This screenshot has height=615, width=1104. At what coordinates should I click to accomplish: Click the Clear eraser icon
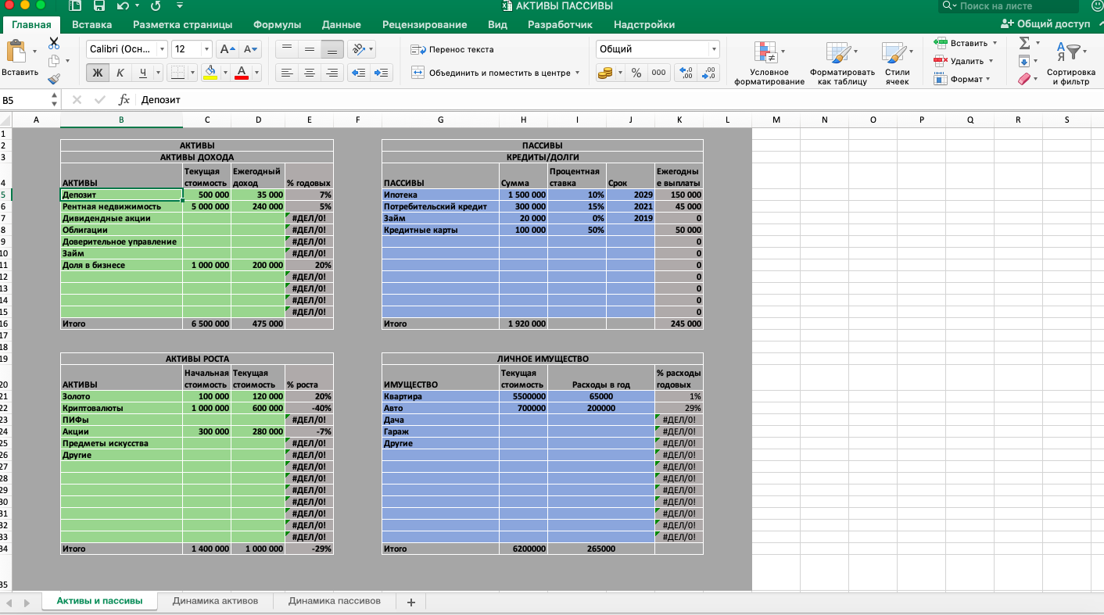click(1024, 79)
